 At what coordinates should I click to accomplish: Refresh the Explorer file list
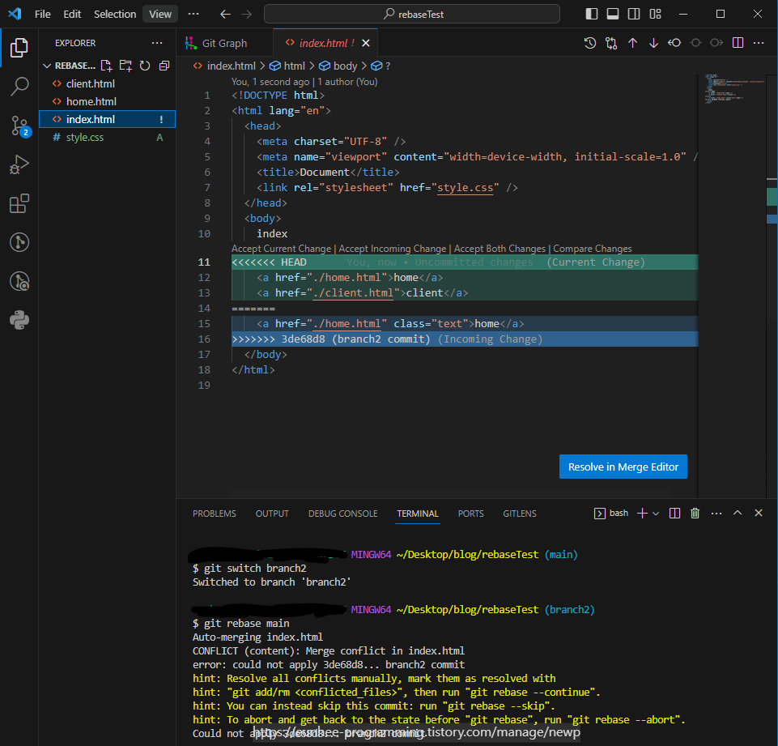[x=145, y=66]
